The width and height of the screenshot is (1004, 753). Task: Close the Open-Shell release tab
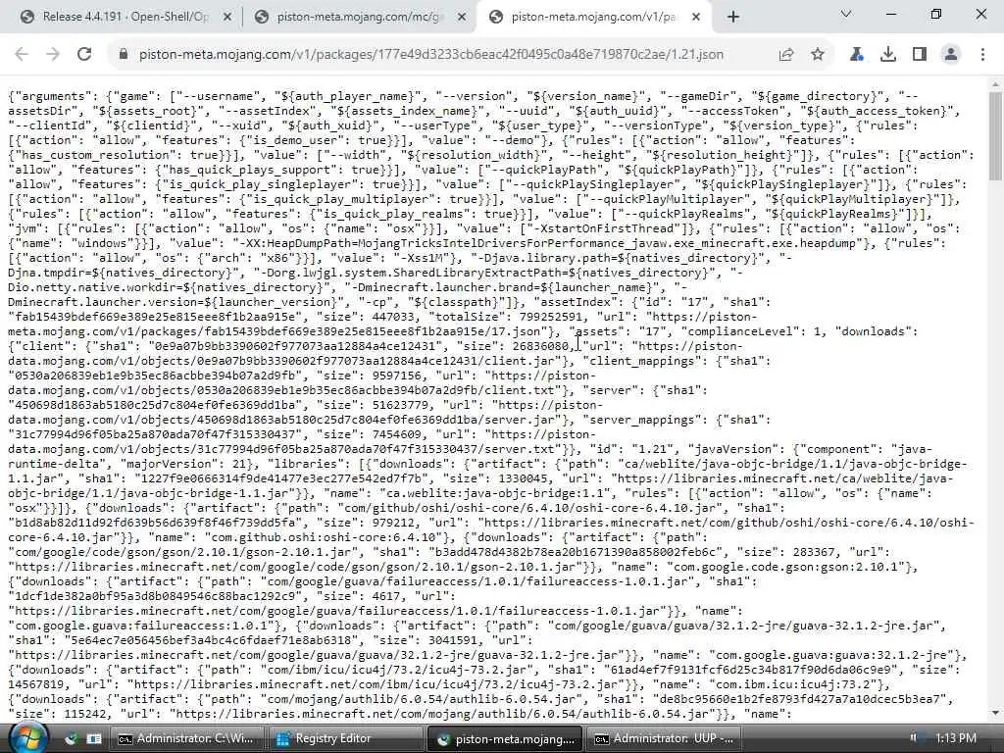tap(226, 18)
